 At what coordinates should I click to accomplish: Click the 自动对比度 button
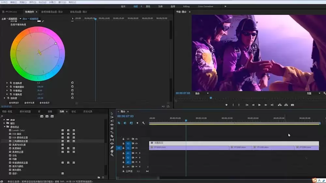(29, 103)
